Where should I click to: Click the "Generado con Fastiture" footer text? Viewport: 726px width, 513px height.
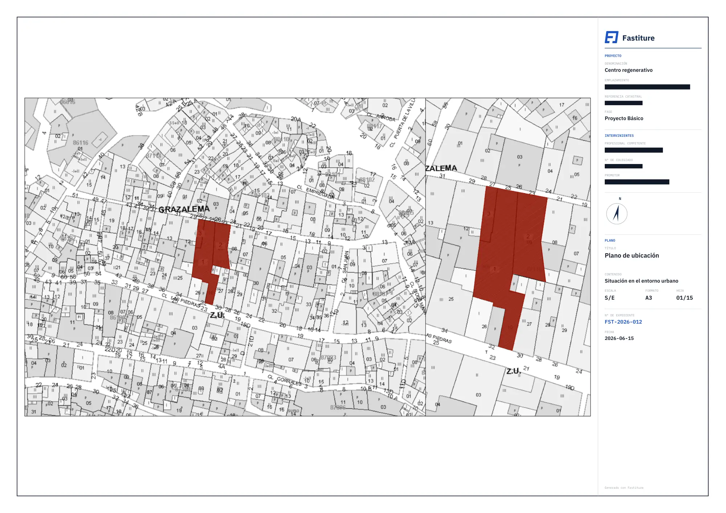pyautogui.click(x=624, y=488)
